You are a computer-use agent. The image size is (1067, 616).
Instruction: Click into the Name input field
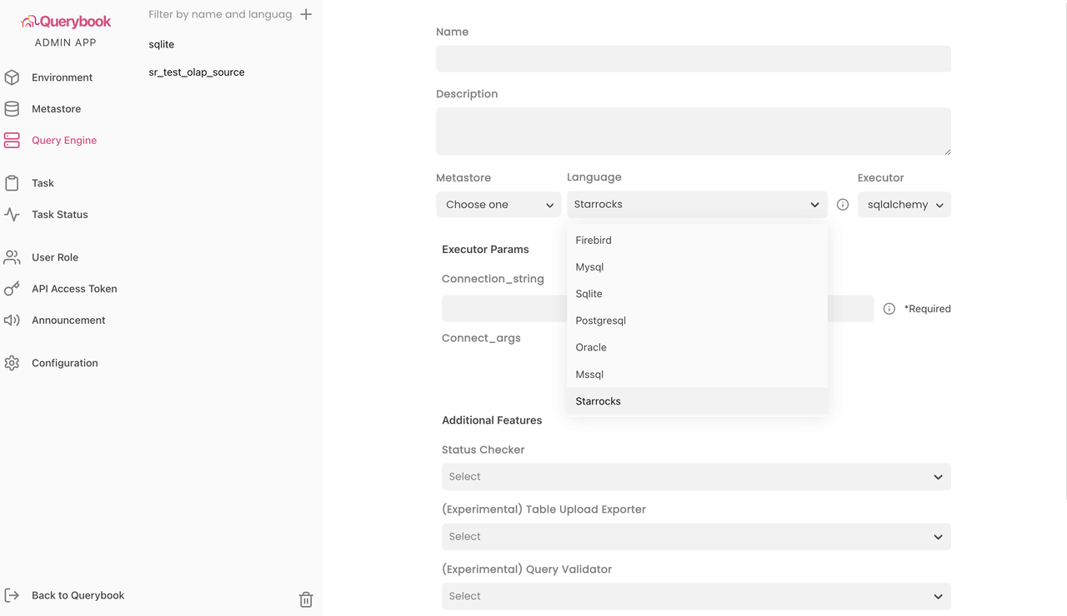693,59
